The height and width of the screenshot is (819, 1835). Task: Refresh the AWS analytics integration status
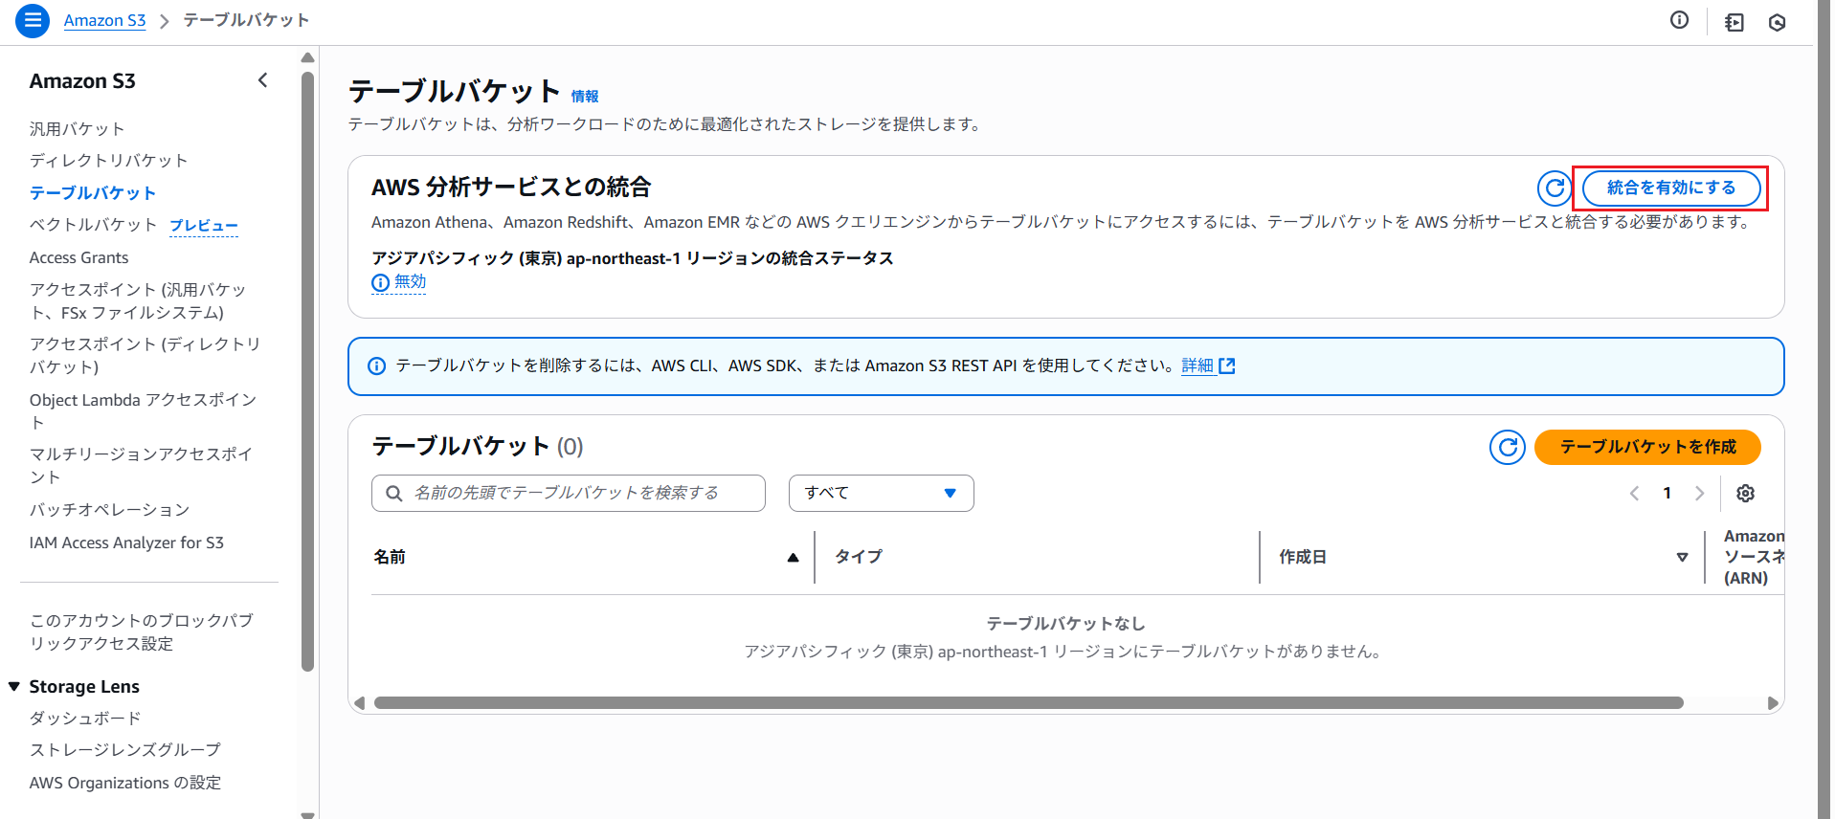tap(1555, 188)
